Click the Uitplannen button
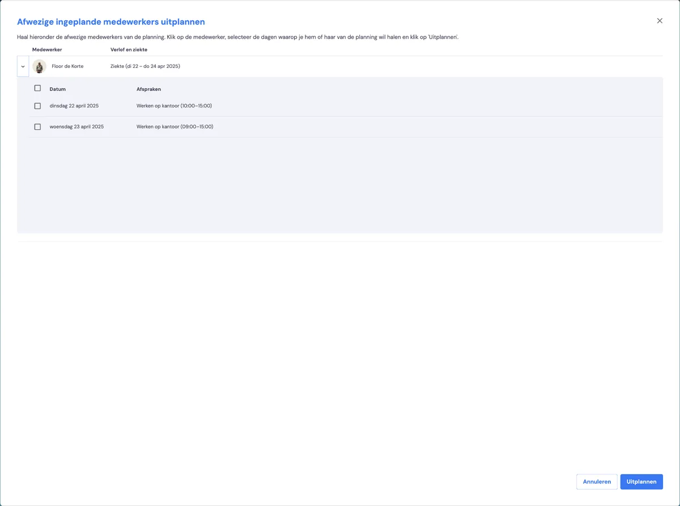Image resolution: width=680 pixels, height=506 pixels. (641, 482)
